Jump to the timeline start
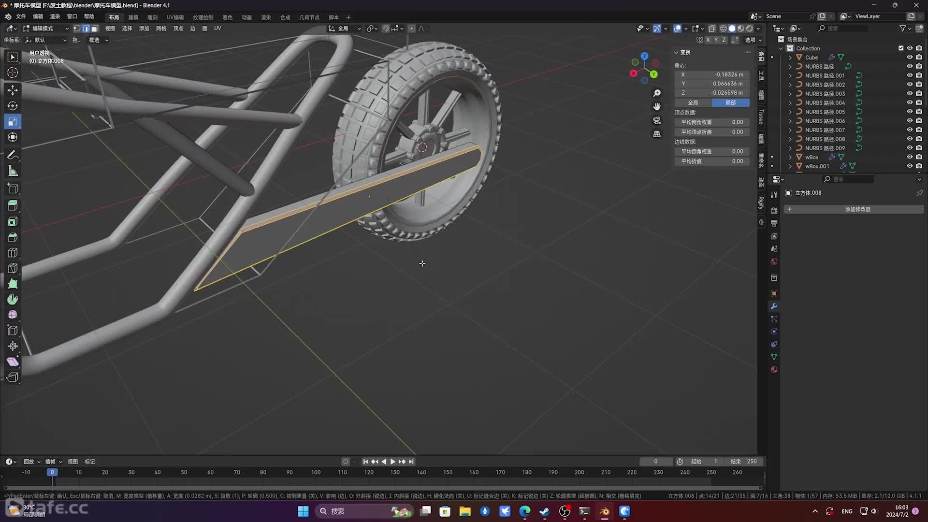This screenshot has height=522, width=928. [x=365, y=462]
